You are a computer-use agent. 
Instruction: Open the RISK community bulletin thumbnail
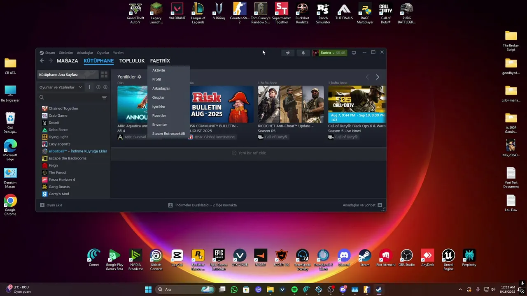click(222, 104)
